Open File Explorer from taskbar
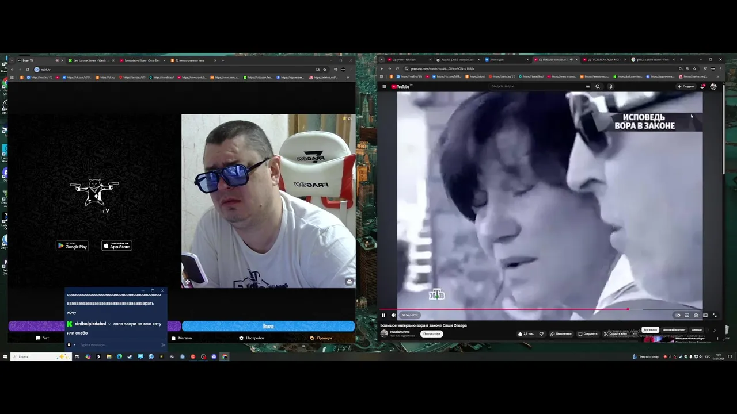The height and width of the screenshot is (414, 737). coord(108,356)
